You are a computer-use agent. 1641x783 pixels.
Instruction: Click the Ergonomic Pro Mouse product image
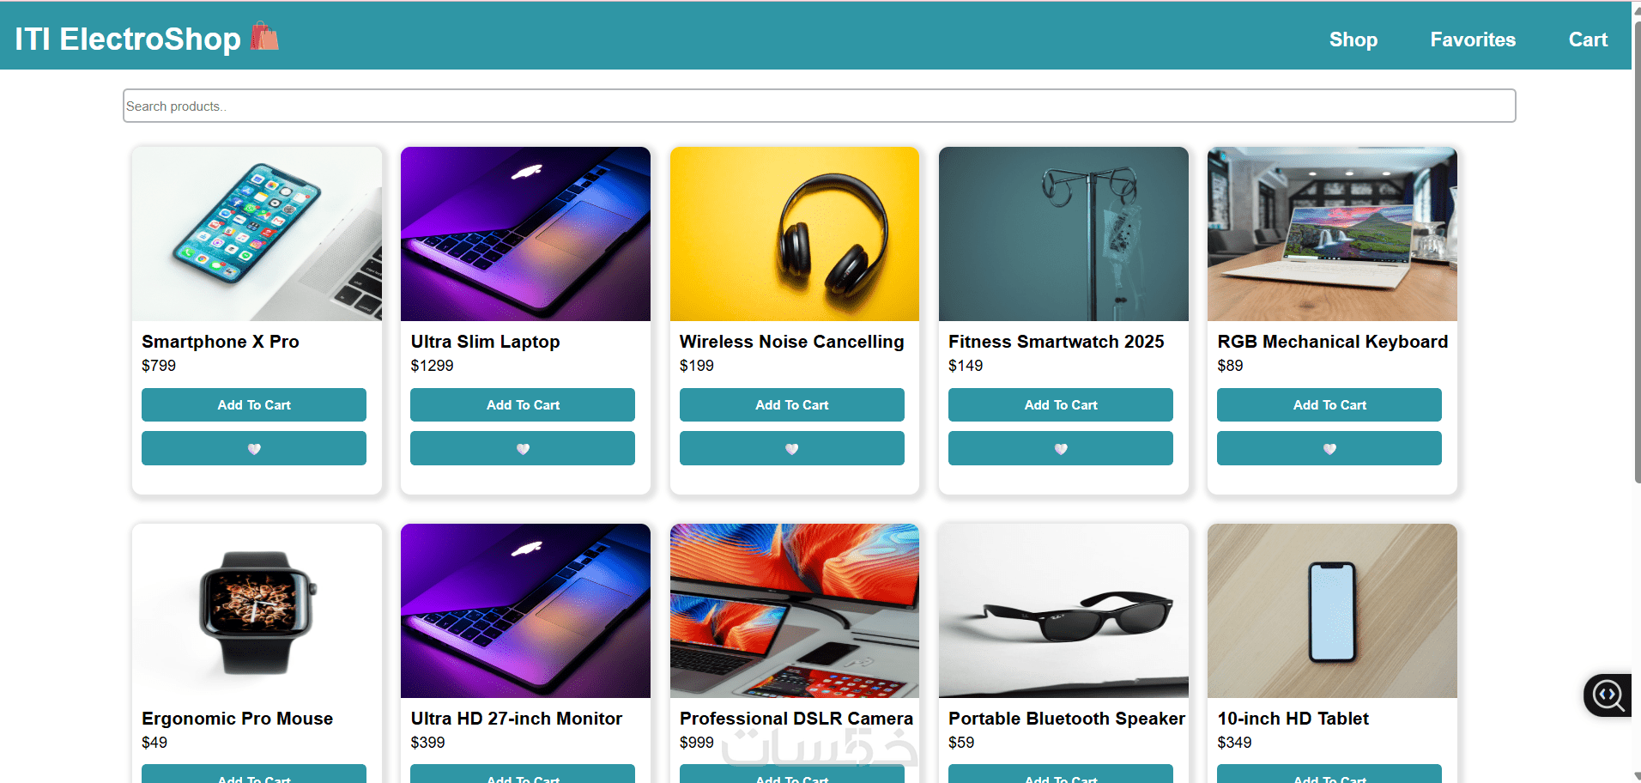[257, 610]
